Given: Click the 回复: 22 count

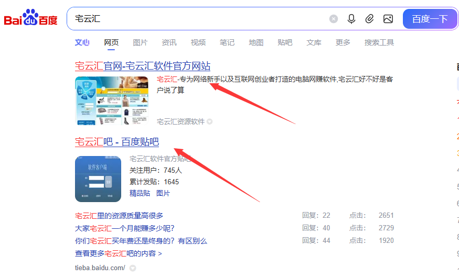Looking at the screenshot, I should (x=316, y=216).
